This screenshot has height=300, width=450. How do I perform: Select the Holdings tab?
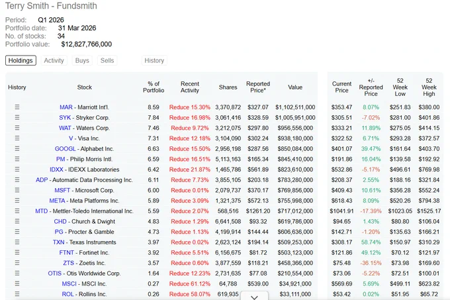click(x=21, y=60)
